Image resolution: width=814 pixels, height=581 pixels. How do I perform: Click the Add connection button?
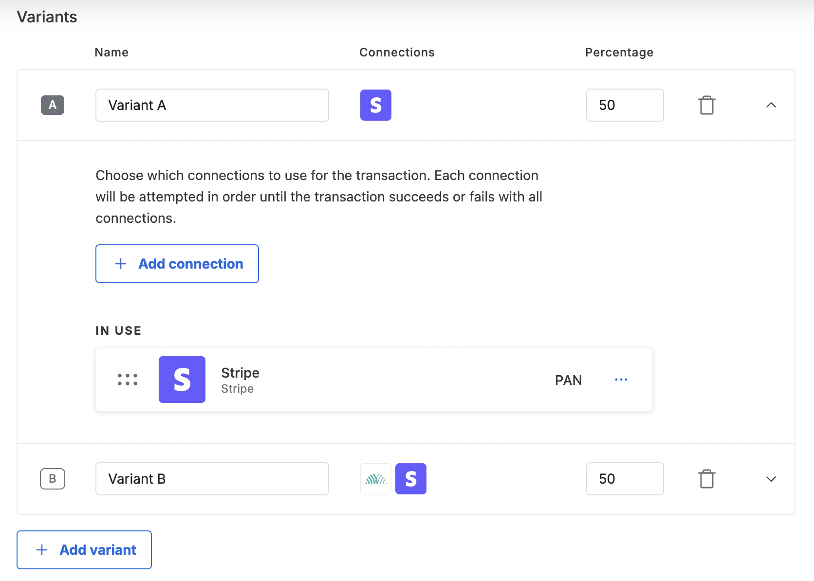point(177,264)
